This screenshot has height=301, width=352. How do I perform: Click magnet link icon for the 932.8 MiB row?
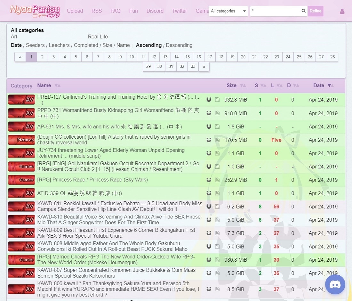pos(209,100)
